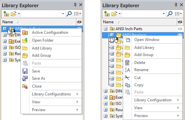Click the Examples library red icon in left tree
185x120 pixels.
coord(12,41)
